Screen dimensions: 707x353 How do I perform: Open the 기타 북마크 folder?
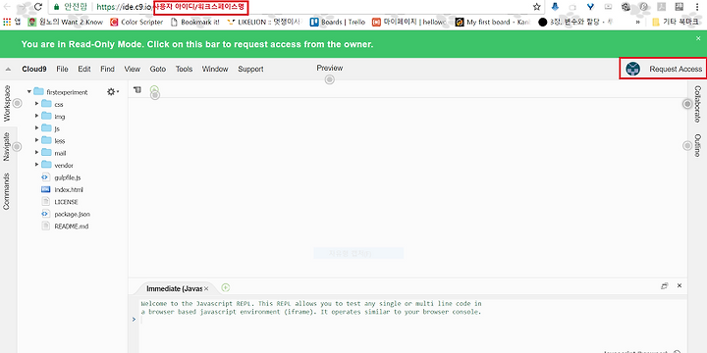coord(676,22)
